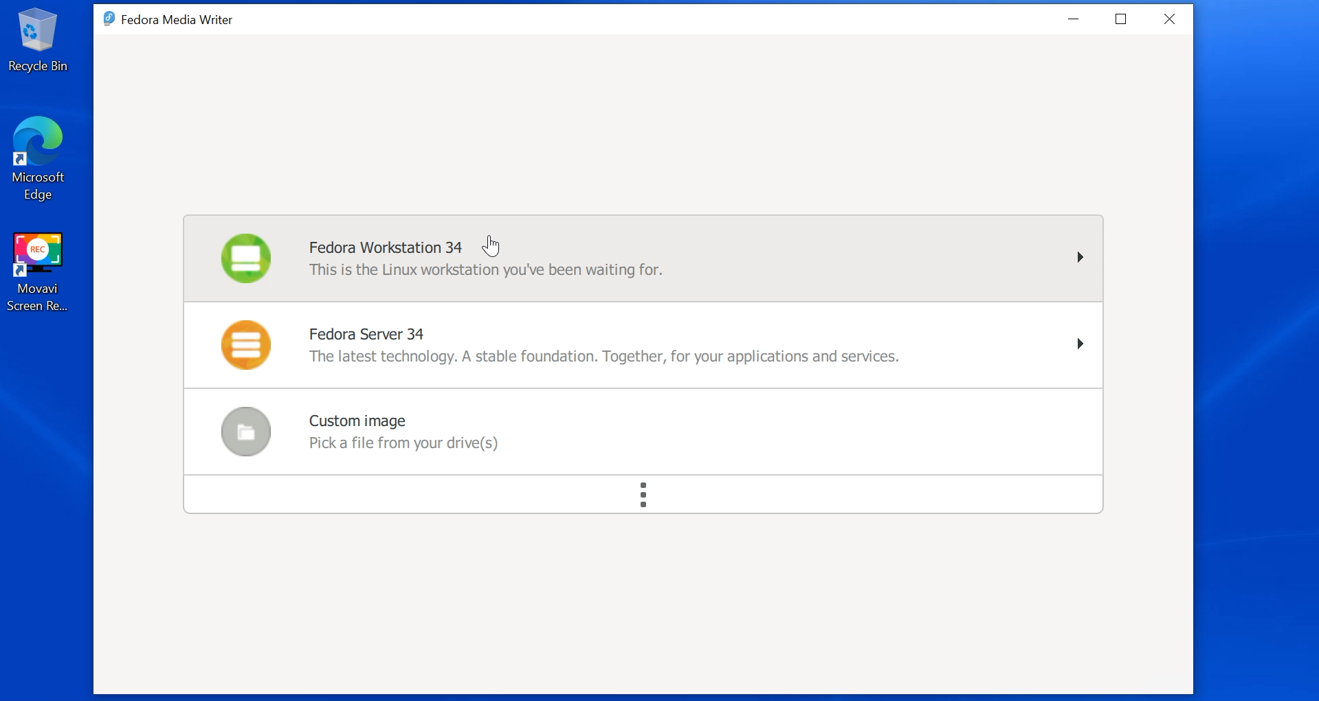Click 'Pick a file from your drive(s)' text

click(403, 443)
